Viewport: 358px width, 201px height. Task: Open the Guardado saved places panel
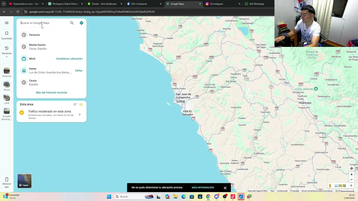click(7, 35)
